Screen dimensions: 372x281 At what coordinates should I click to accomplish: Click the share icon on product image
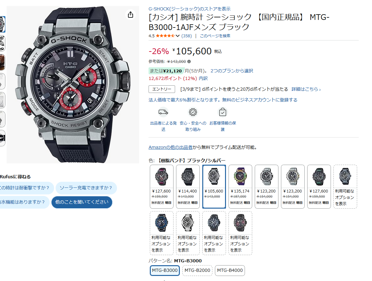pos(131,15)
